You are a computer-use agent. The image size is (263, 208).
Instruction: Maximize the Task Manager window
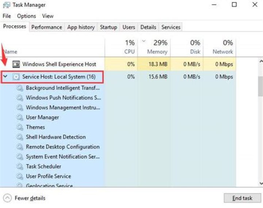(234, 5)
